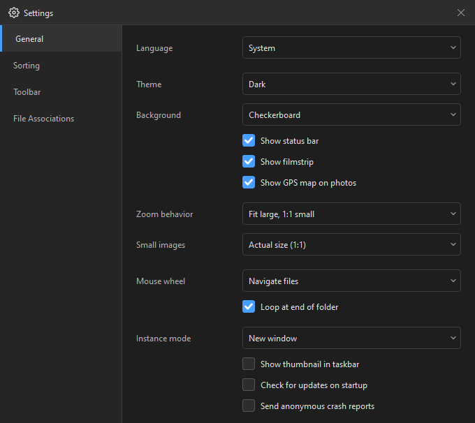Click the Settings gear icon in title bar
Viewport: 475px width, 423px height.
[14, 13]
